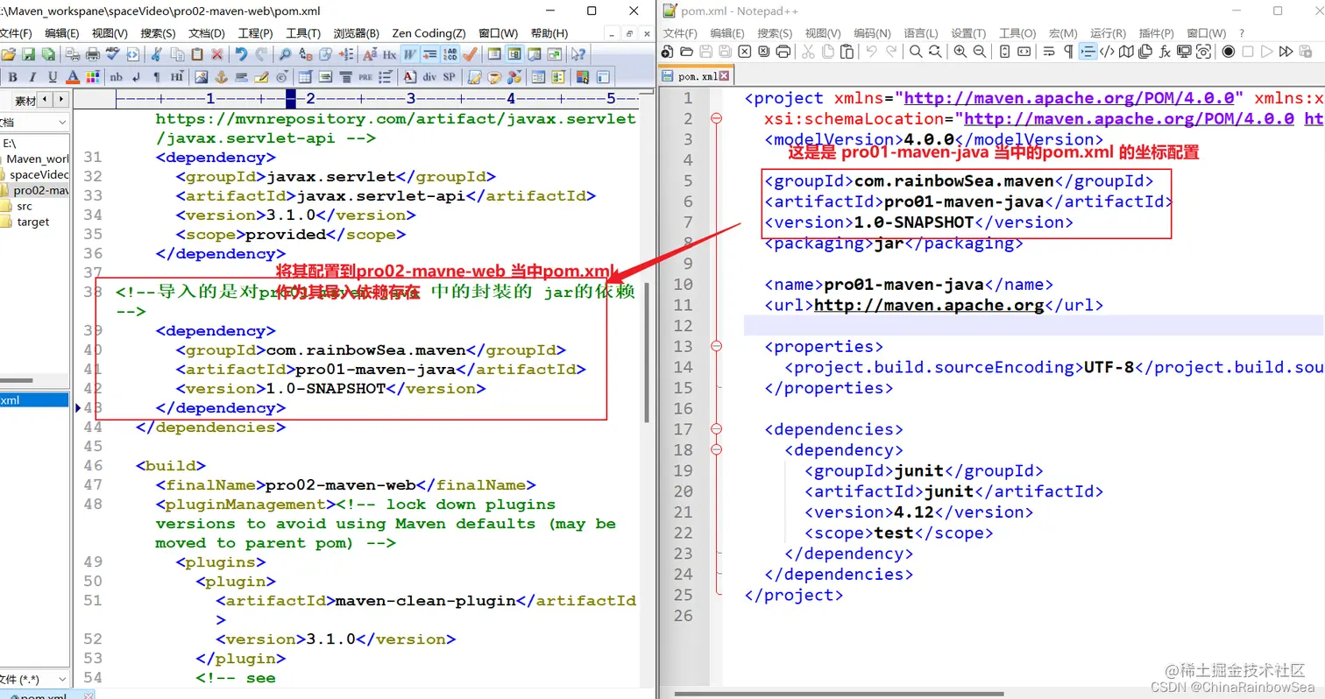Toggle auto indent button in EditPlus toolbar
Image resolution: width=1325 pixels, height=699 pixels.
[x=429, y=54]
